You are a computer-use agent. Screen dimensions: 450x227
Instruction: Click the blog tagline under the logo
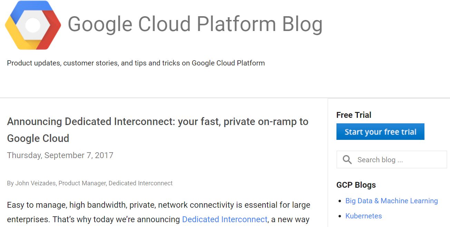click(136, 63)
